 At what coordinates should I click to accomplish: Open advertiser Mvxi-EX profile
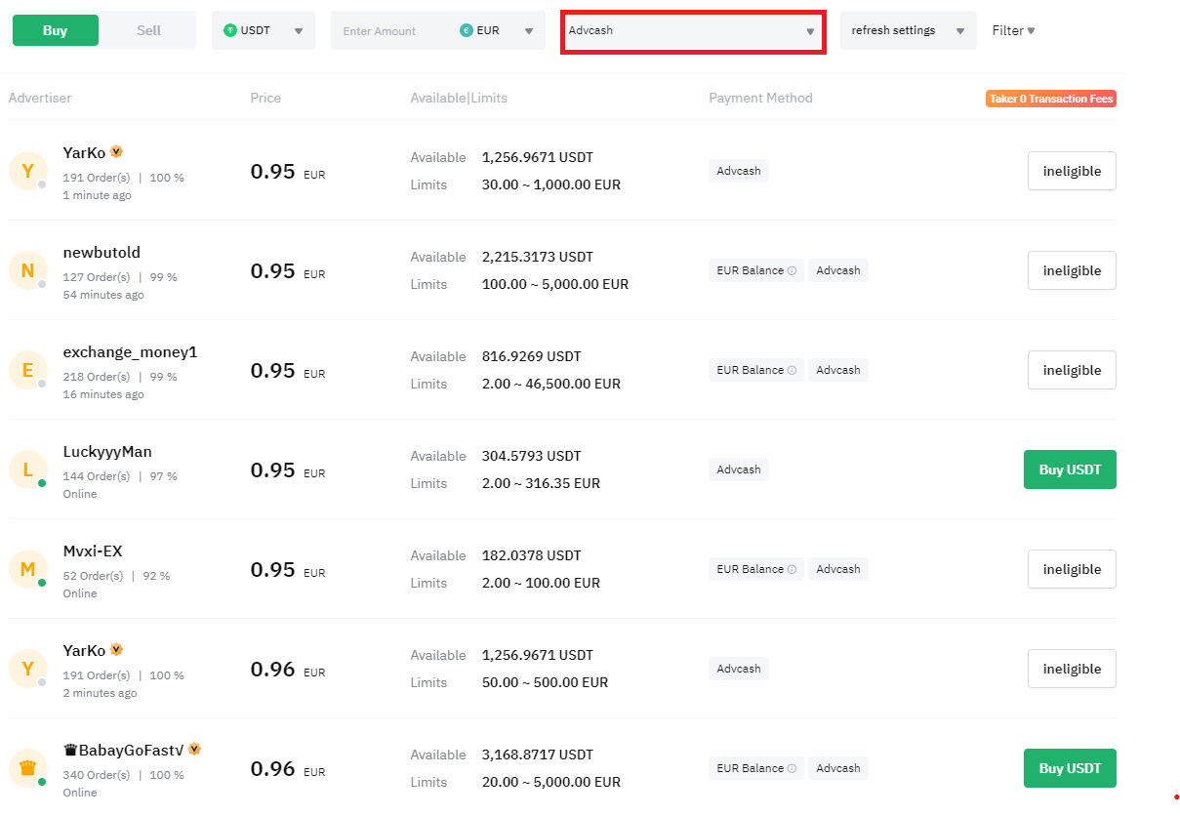point(93,551)
